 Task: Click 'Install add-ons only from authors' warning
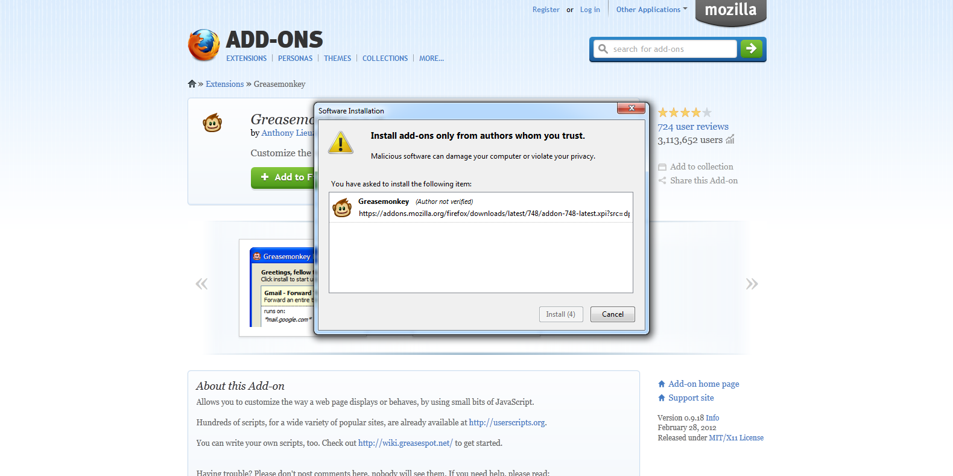click(x=478, y=136)
